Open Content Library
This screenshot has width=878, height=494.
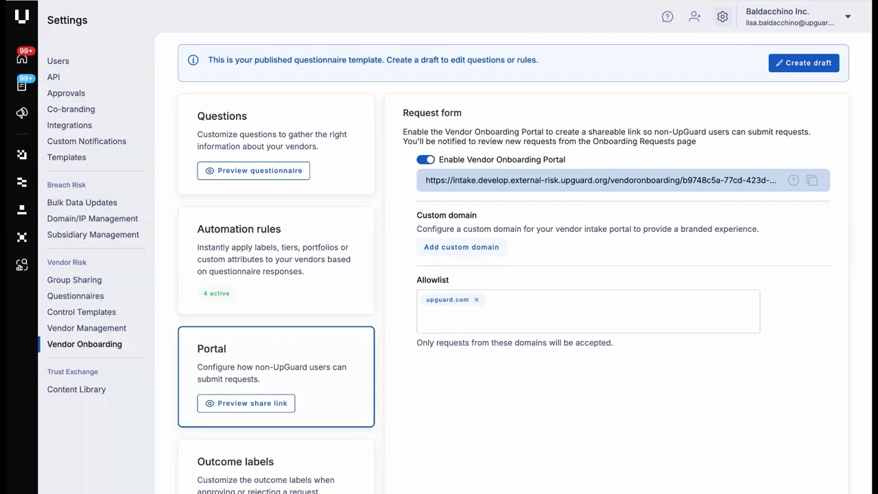76,390
